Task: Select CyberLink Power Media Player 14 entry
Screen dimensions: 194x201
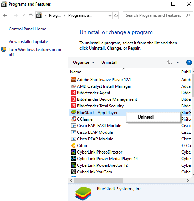Action: (x=107, y=159)
